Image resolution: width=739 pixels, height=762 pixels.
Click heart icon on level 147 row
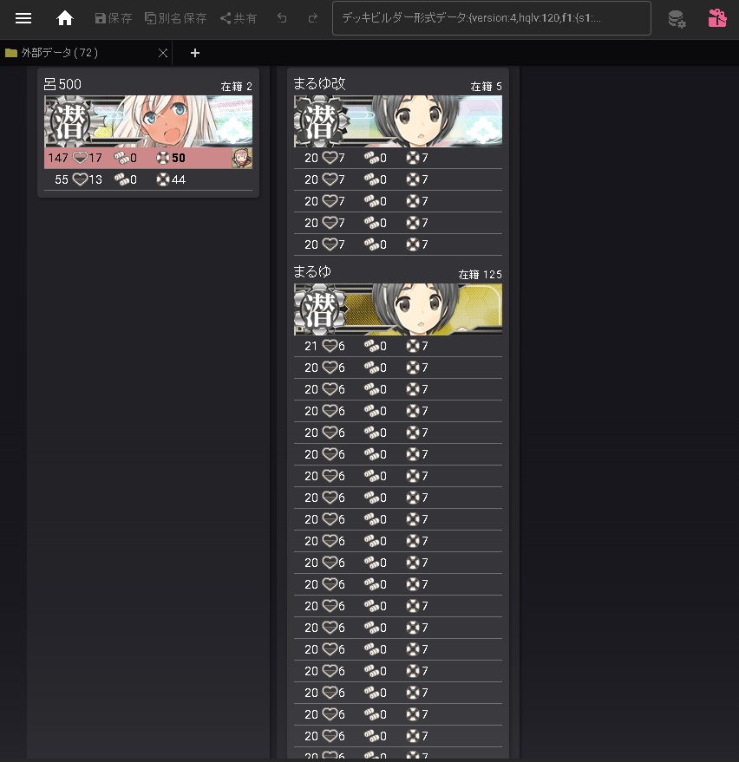pos(80,158)
